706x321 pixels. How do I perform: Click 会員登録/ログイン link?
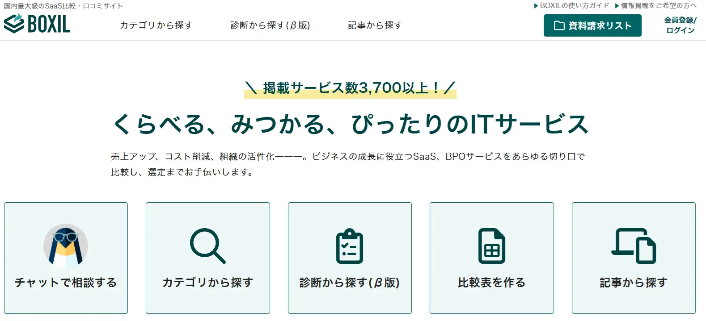tap(680, 25)
